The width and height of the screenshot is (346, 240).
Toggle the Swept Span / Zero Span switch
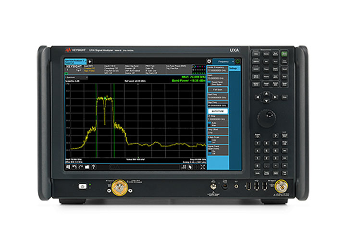pyautogui.click(x=210, y=83)
